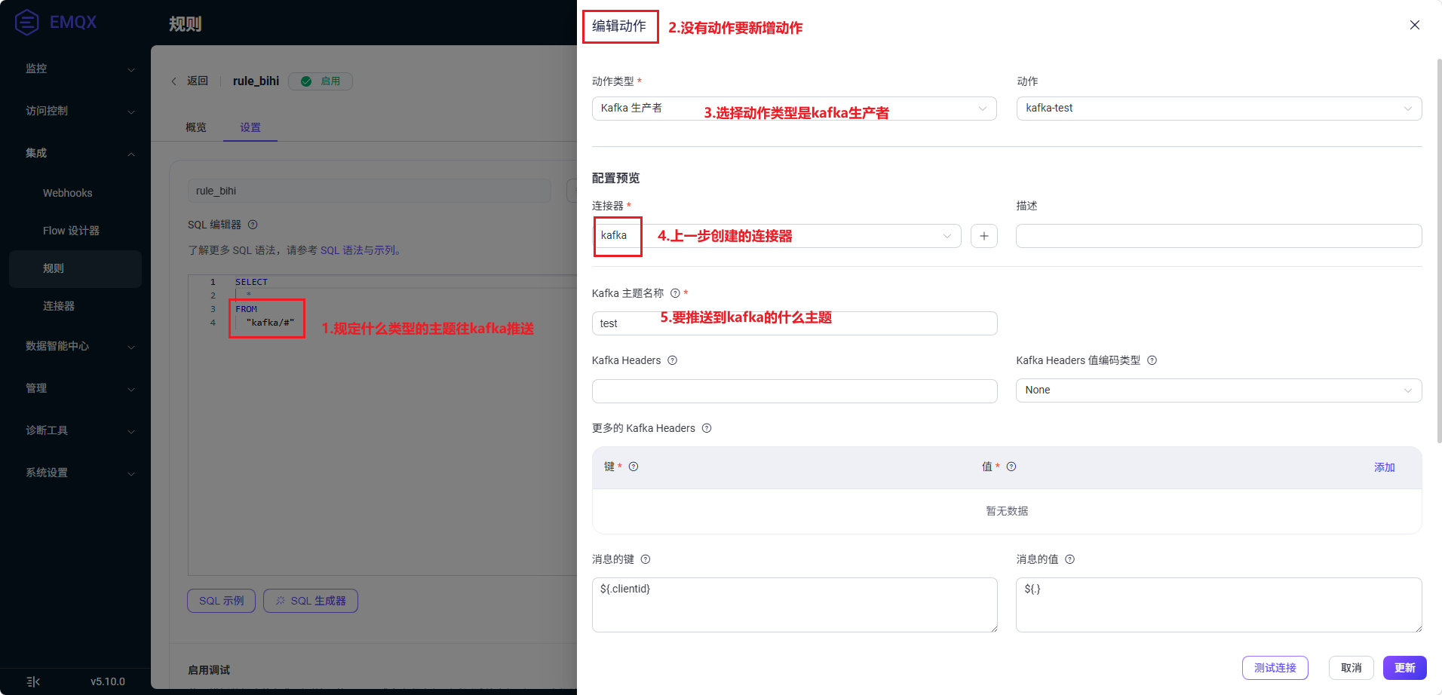Click the 添加 link in headers table
The width and height of the screenshot is (1442, 695).
1384,467
